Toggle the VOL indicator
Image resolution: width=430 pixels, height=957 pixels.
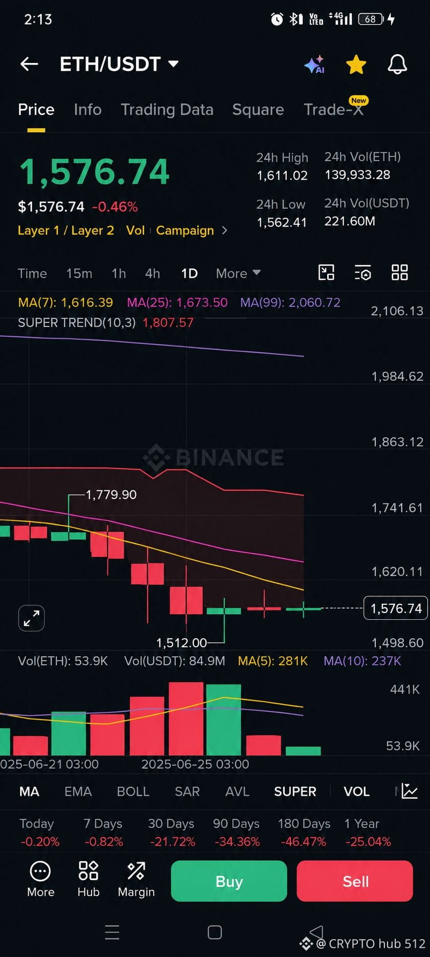pyautogui.click(x=356, y=791)
